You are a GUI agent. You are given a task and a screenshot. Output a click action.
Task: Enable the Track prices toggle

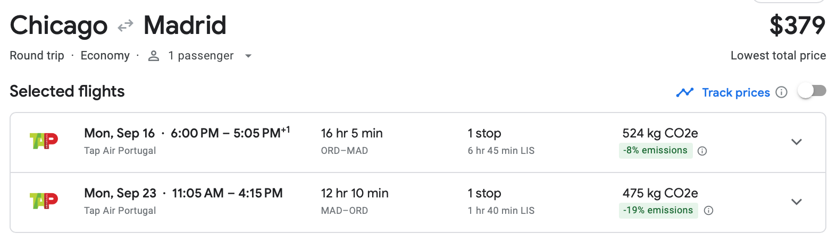[811, 91]
